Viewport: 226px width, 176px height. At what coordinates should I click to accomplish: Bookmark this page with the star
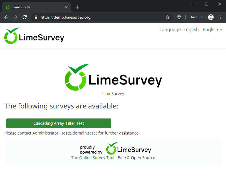168,17
